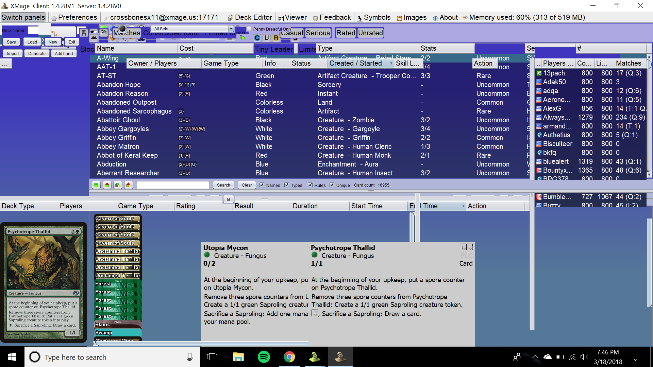
Task: Clear the card search filter
Action: point(247,185)
